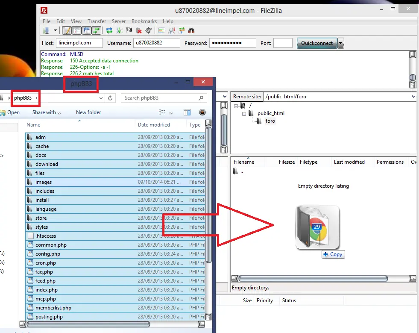Click the Password input field
Viewport: 419px width, 333px height.
click(233, 43)
